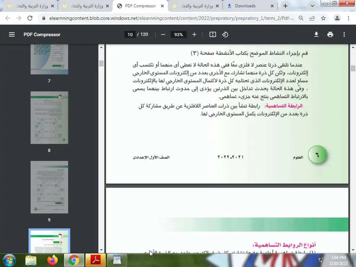Open the PDF viewer more actions menu

point(344,34)
